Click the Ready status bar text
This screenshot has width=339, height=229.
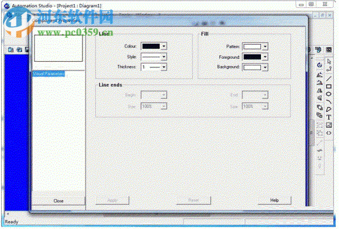(x=11, y=222)
